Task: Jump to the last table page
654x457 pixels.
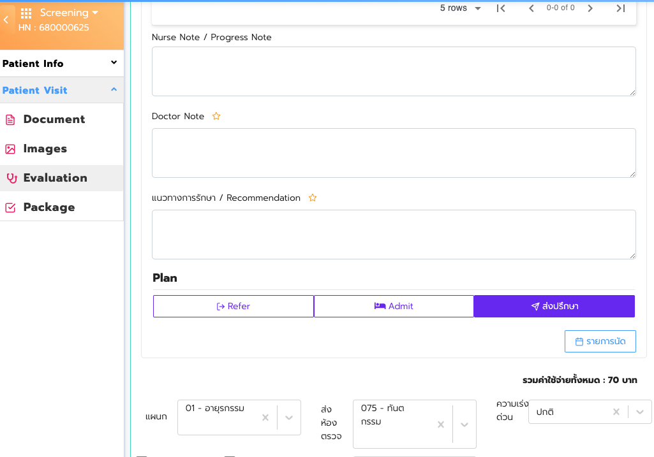Action: (620, 8)
